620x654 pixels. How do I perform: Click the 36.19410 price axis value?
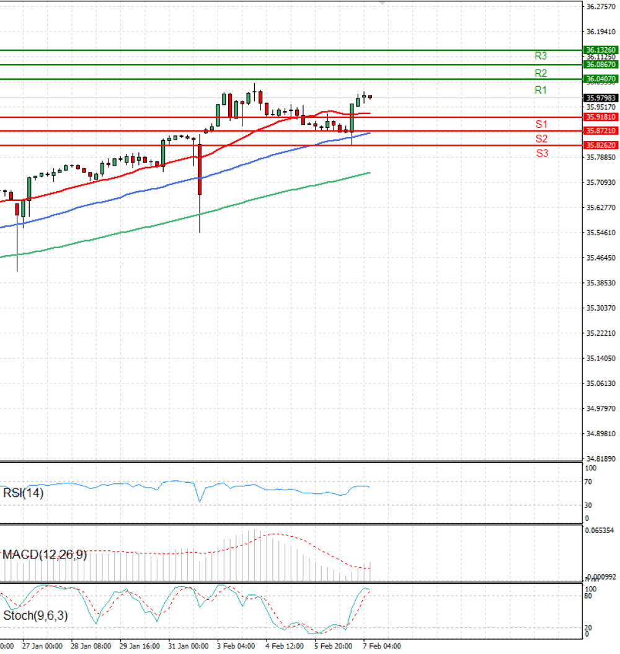click(601, 32)
